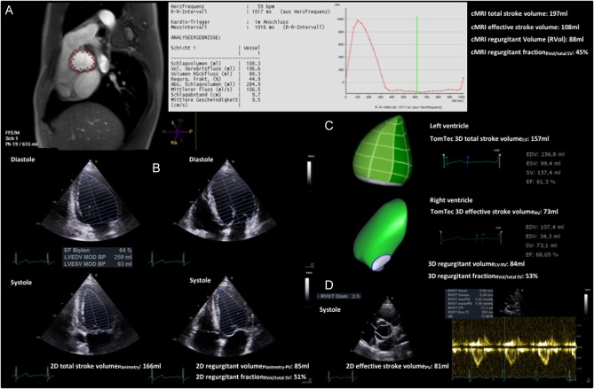Click '2D effective stroke volume' 81ml text
The image size is (594, 389).
(x=398, y=366)
